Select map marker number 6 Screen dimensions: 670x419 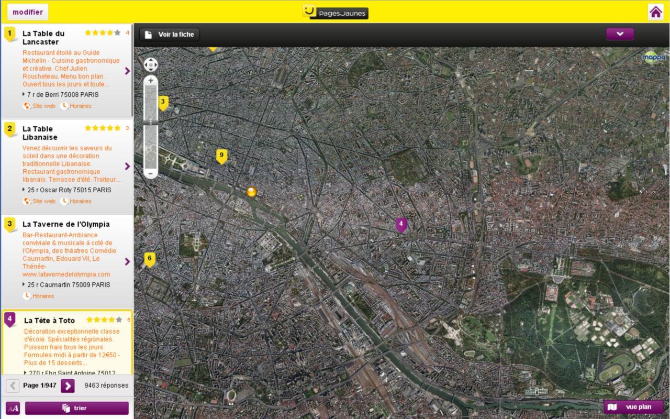coord(150,259)
